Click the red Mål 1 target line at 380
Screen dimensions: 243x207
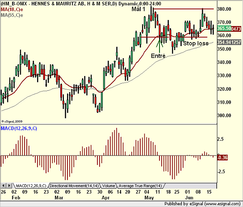tap(184, 9)
